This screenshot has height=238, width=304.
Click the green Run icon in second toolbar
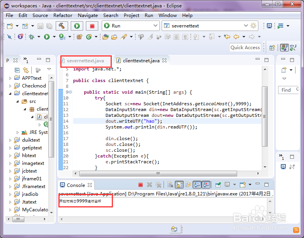pyautogui.click(x=47, y=37)
